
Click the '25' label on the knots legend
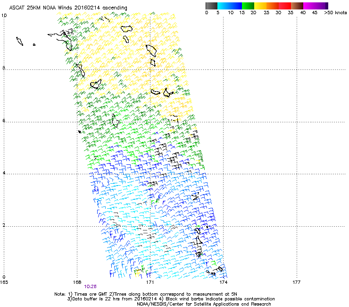click(266, 13)
